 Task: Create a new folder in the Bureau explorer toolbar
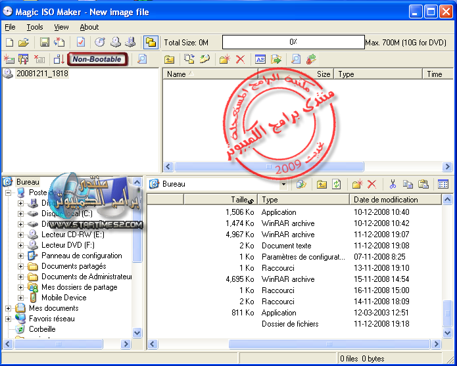coord(357,184)
